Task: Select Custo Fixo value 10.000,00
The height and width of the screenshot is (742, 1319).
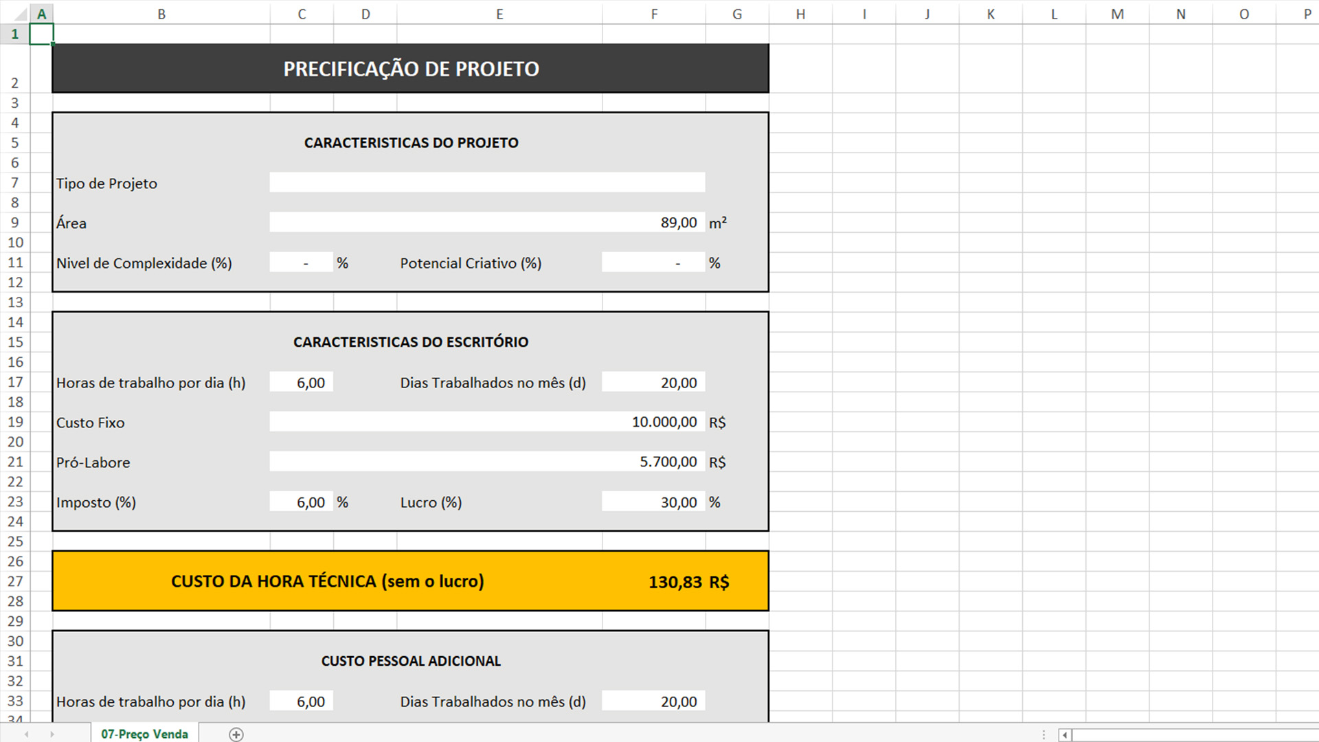Action: coord(487,422)
